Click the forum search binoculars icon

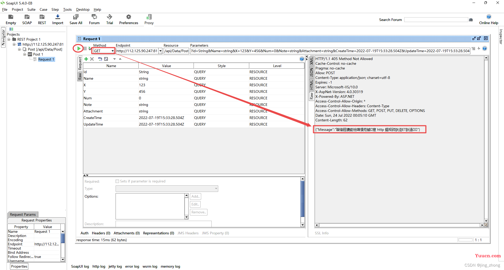pos(471,20)
